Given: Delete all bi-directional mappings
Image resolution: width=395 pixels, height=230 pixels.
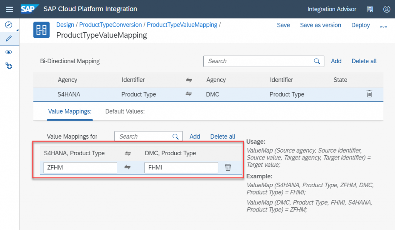Looking at the screenshot, I should click(x=364, y=61).
